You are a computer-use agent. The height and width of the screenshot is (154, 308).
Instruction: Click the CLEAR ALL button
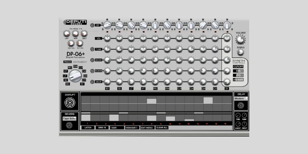[x=162, y=128]
